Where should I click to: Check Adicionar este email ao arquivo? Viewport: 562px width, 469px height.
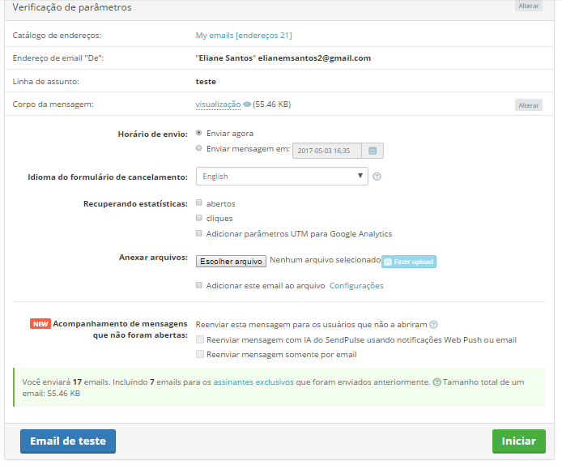[x=199, y=285]
